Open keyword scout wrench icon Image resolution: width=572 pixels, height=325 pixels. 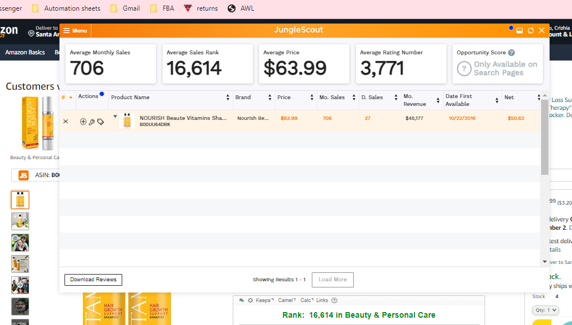[92, 122]
